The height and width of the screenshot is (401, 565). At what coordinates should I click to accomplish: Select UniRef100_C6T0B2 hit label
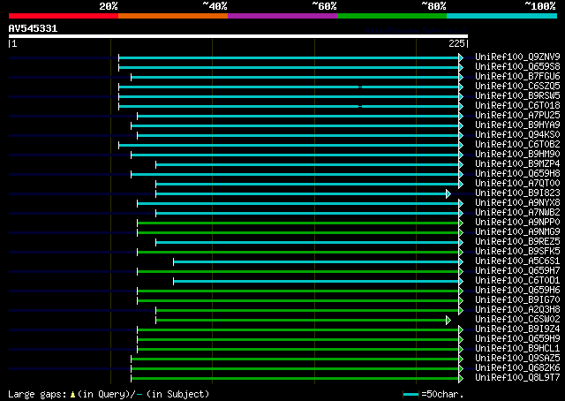point(517,145)
